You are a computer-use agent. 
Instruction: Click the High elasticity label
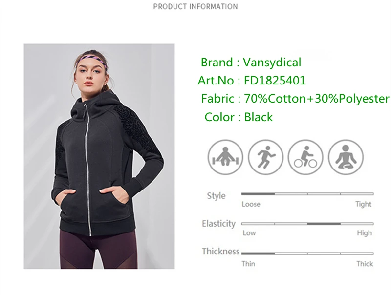(x=364, y=233)
